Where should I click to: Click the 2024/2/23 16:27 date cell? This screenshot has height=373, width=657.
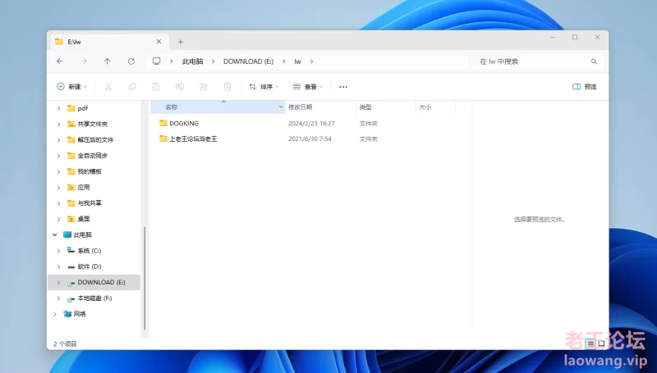[311, 123]
